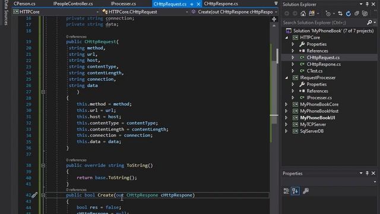
Task: Click '0 references' above ToString method
Action: pos(77,160)
